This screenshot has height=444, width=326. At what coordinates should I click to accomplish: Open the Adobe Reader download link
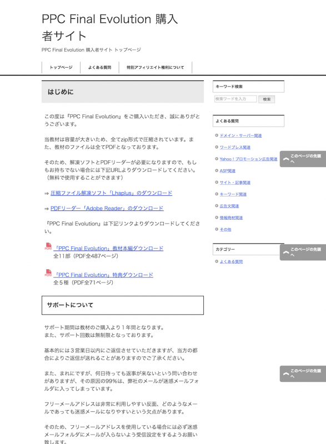(107, 209)
